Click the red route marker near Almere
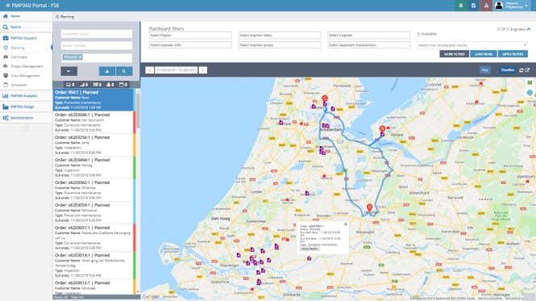Image resolution: width=536 pixels, height=301 pixels. click(x=382, y=129)
